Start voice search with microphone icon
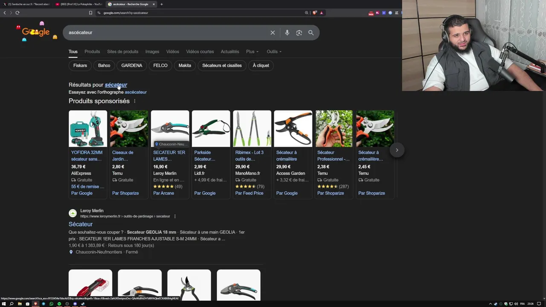The image size is (546, 307). click(x=287, y=33)
